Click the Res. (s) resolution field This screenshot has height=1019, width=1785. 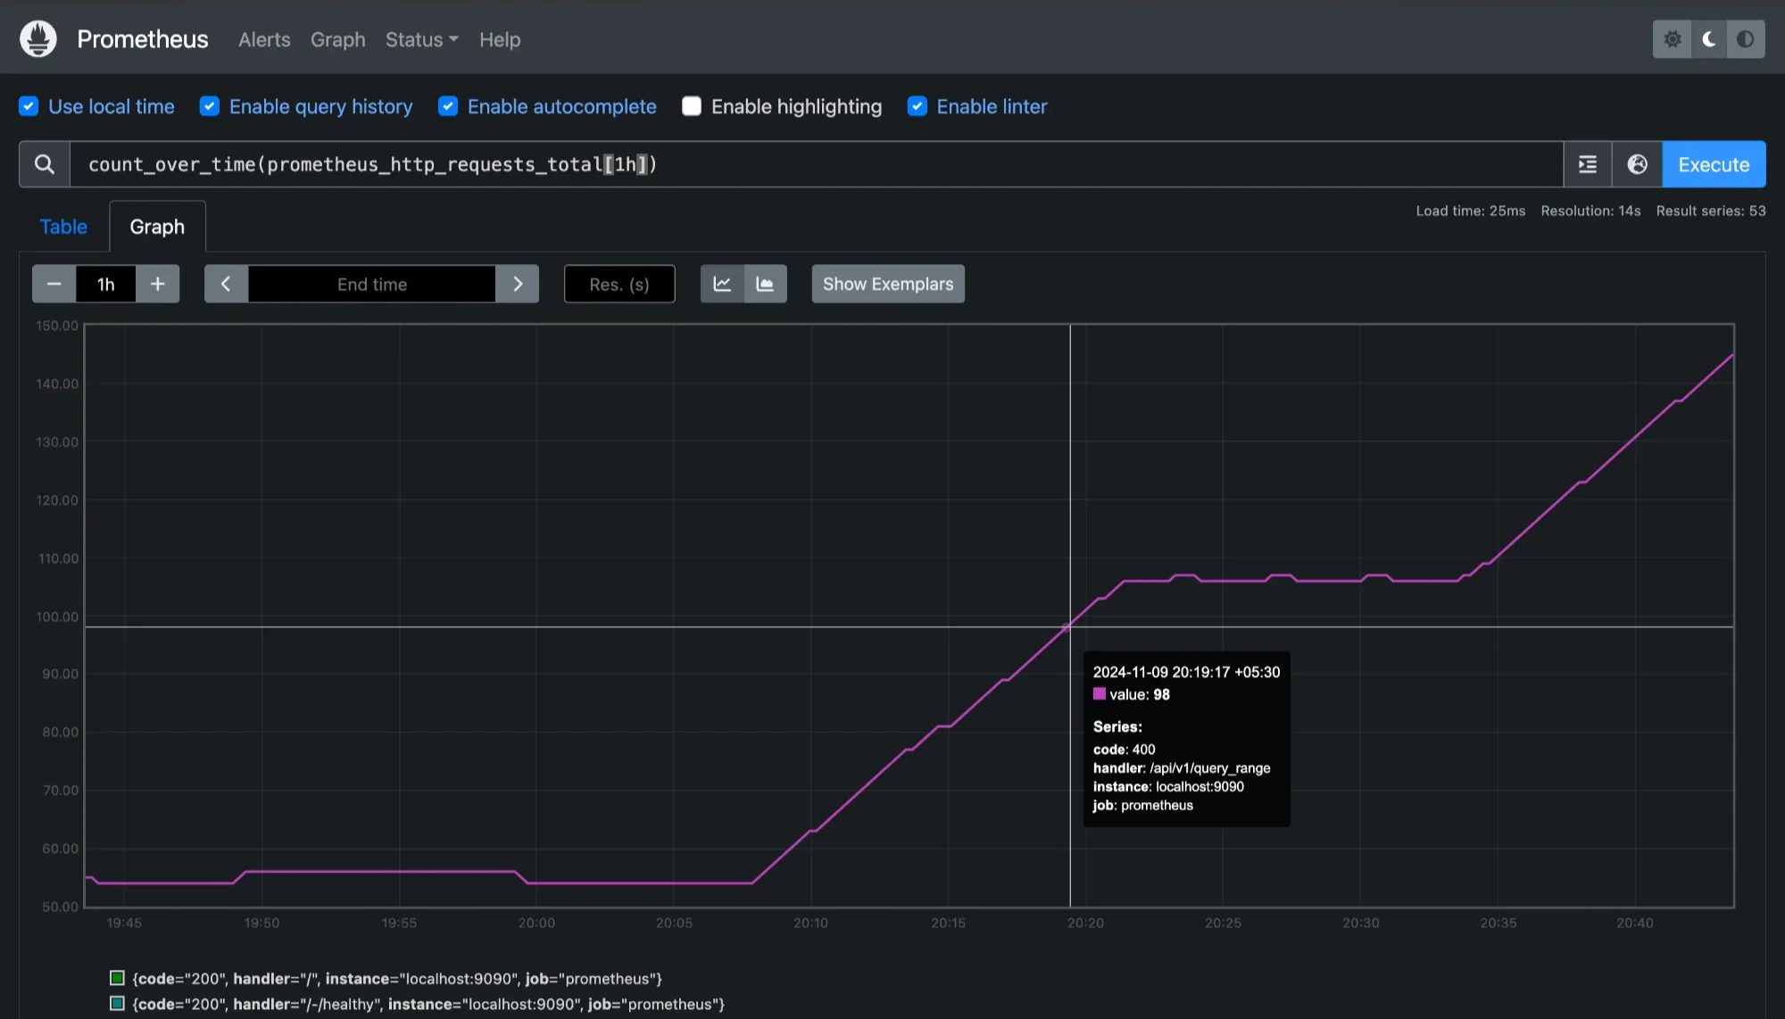click(x=619, y=284)
